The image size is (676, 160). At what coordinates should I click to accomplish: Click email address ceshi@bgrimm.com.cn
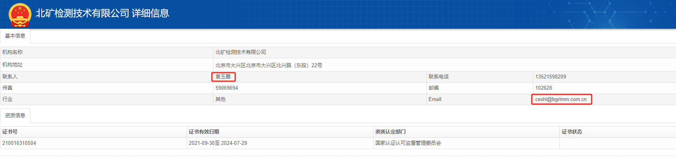[x=561, y=99]
